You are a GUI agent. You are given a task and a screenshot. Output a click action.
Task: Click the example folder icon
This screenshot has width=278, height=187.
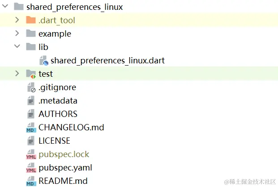[x=31, y=33]
